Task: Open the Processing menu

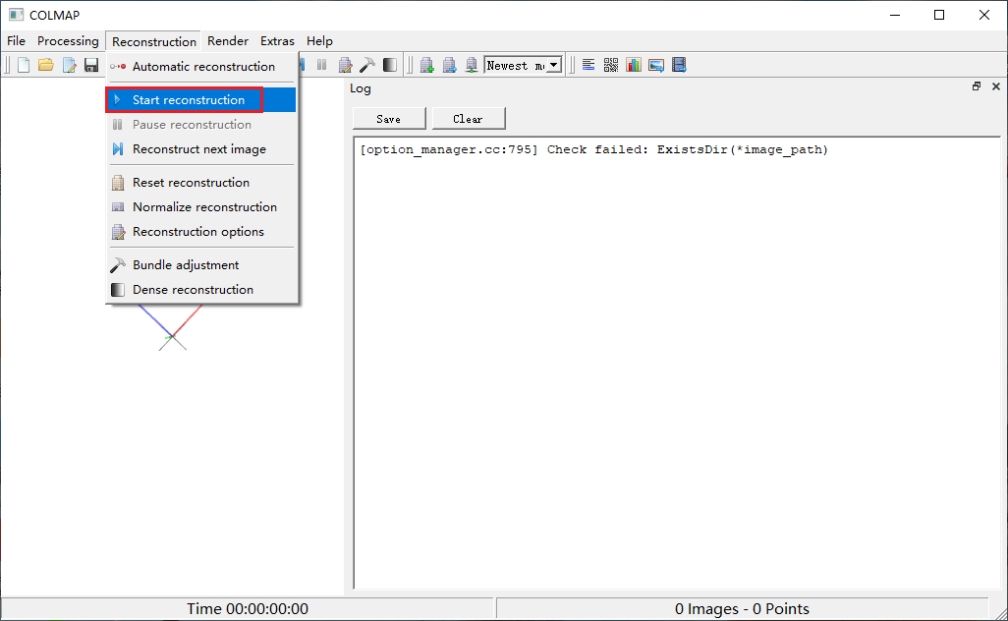Action: [68, 41]
